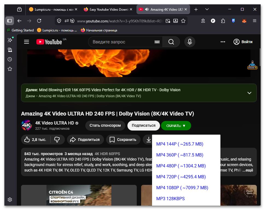Open picture-in-picture icon in address bar
This screenshot has height=210, width=265.
tap(168, 21)
